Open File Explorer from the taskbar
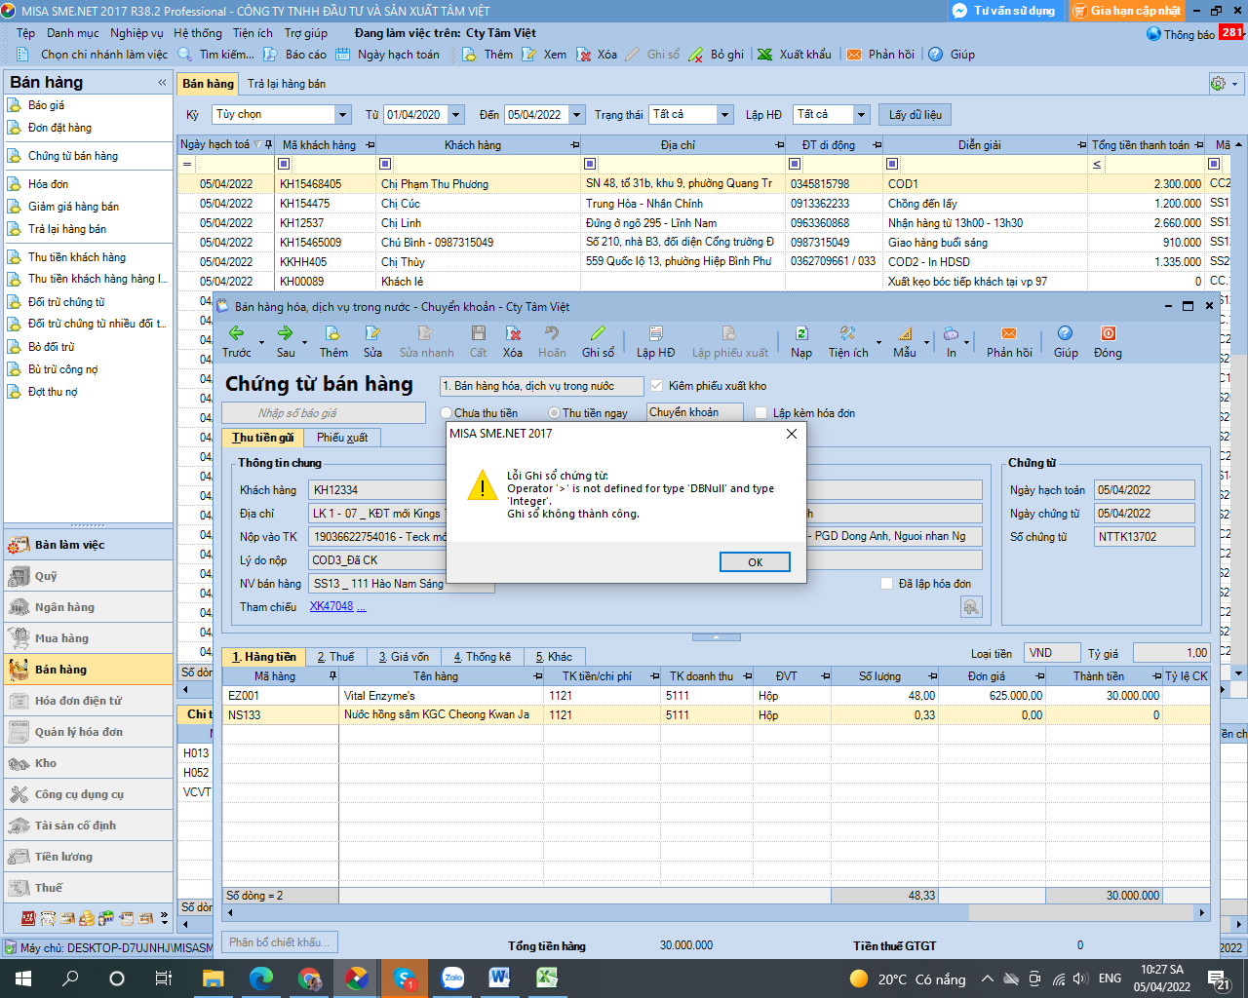1248x998 pixels. [213, 979]
